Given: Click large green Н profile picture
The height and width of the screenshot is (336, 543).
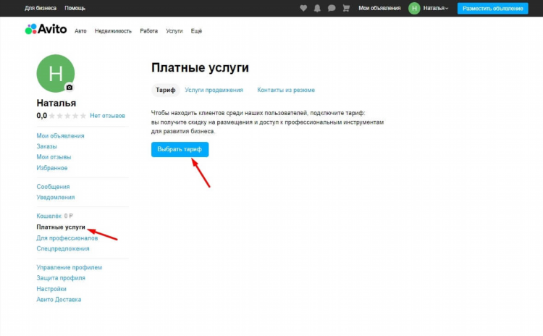Looking at the screenshot, I should pyautogui.click(x=56, y=73).
